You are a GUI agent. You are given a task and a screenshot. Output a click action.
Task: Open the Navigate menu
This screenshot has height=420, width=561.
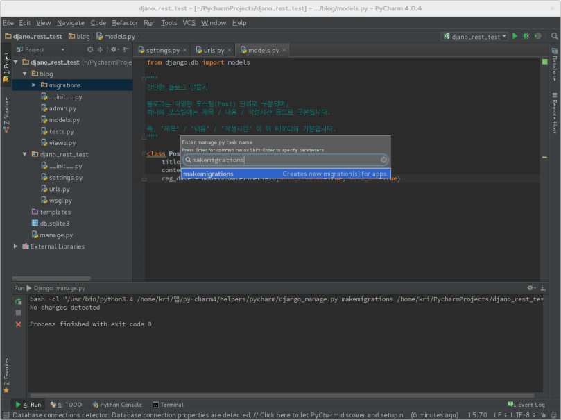71,22
